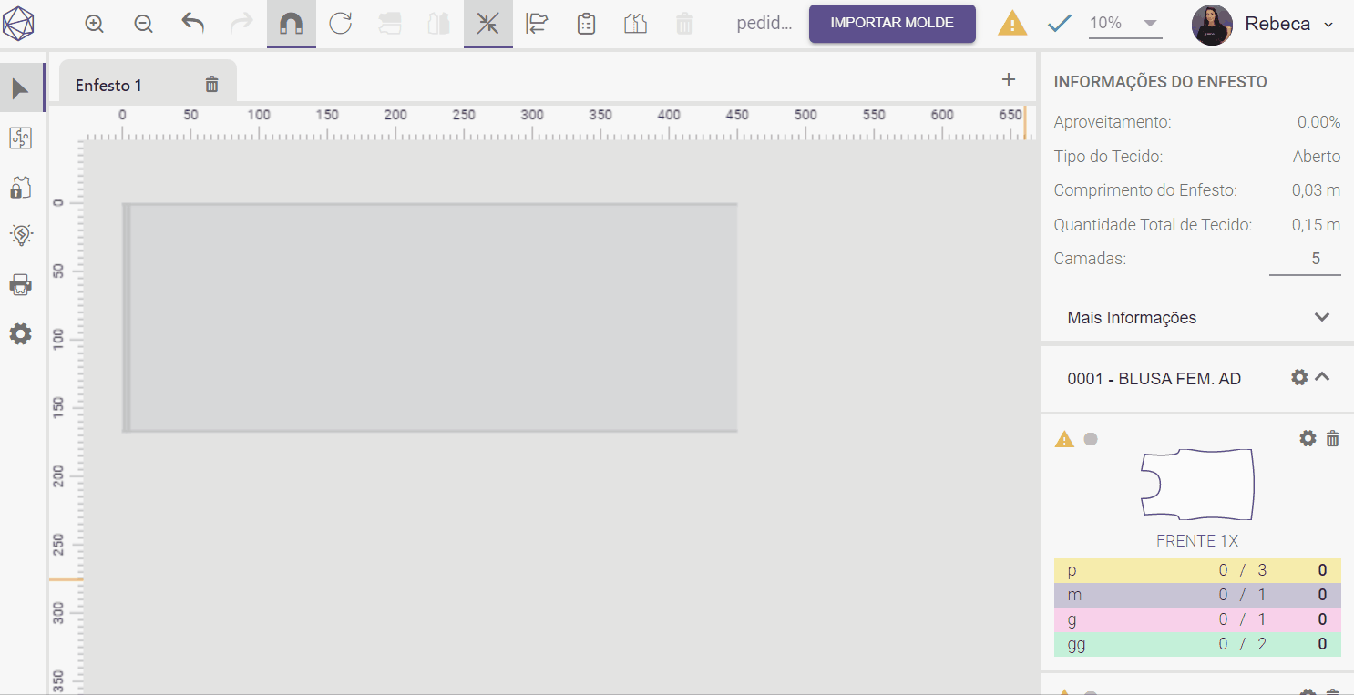Image resolution: width=1354 pixels, height=695 pixels.
Task: Click the truncated 'pedid...' name
Action: click(x=764, y=24)
